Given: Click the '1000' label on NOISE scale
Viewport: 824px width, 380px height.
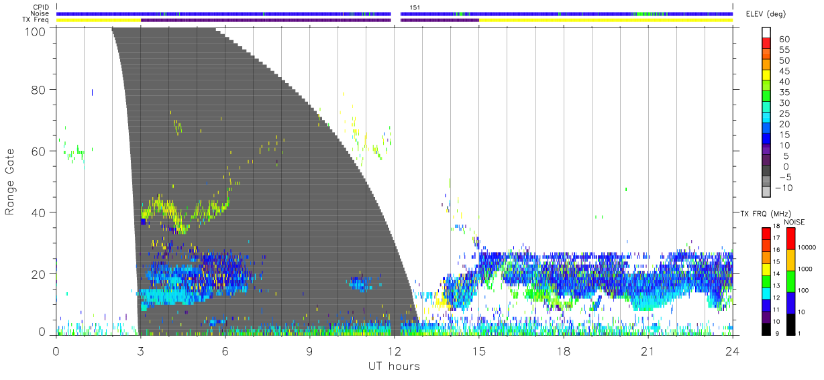Looking at the screenshot, I should [806, 269].
